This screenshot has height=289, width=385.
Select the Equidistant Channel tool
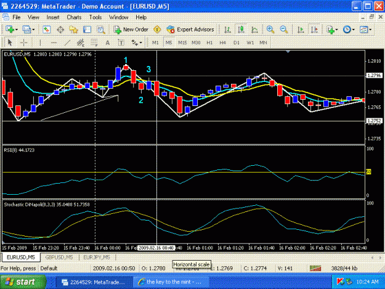(x=81, y=43)
